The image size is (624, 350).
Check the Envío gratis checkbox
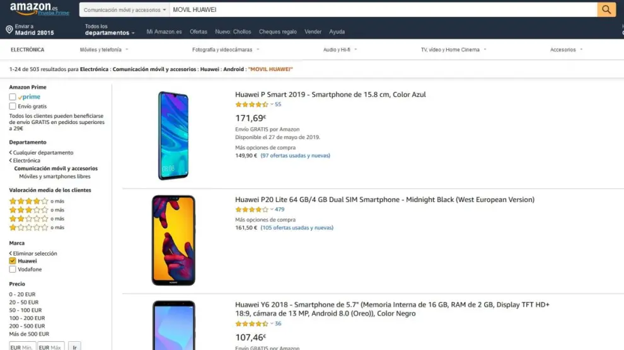tap(13, 106)
